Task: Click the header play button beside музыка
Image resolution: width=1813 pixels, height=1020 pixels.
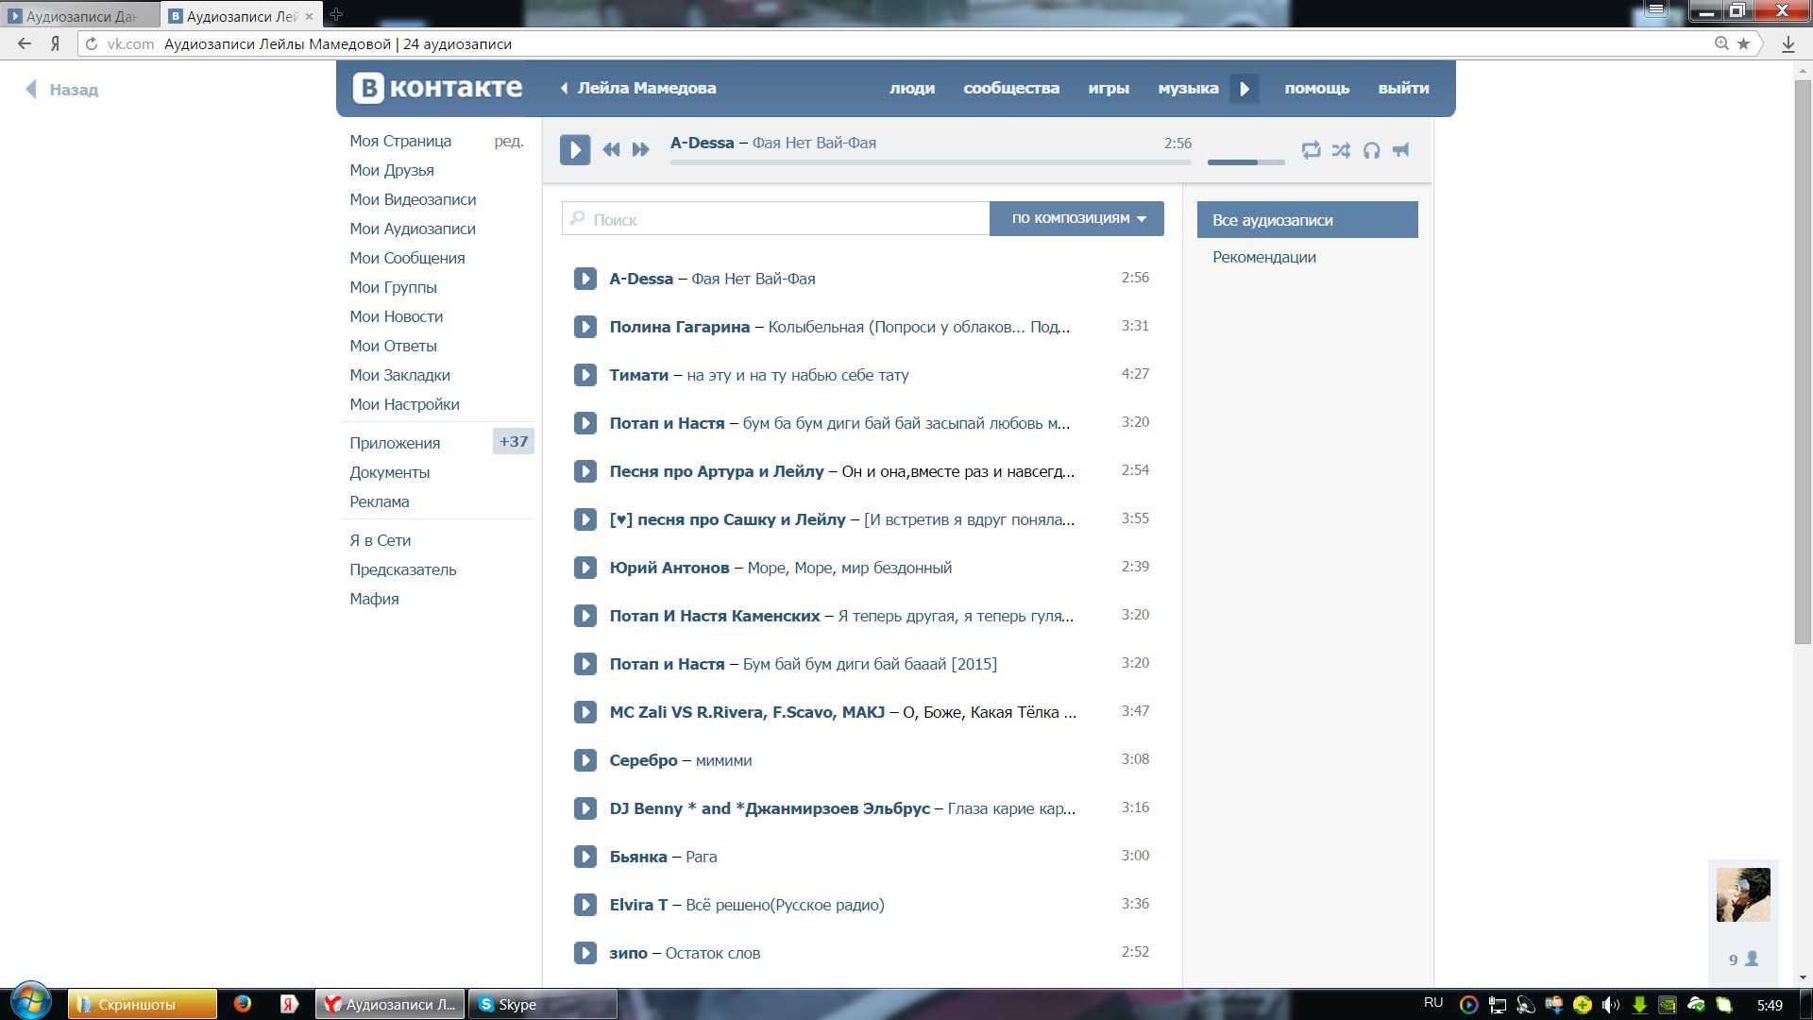Action: pyautogui.click(x=1245, y=89)
